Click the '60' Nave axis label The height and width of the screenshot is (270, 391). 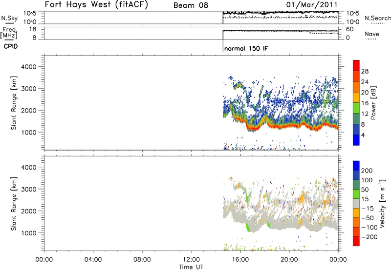[350, 29]
